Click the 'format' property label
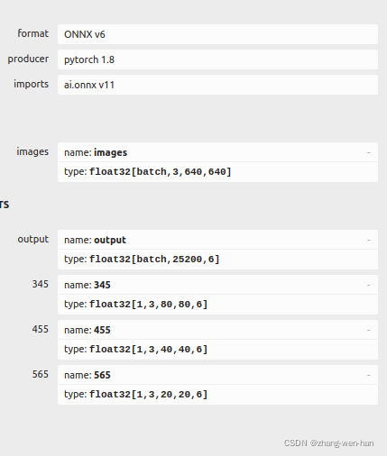This screenshot has height=456, width=387. (32, 33)
